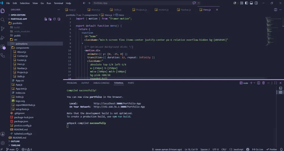This screenshot has height=151, width=284.
Task: Click New File icon in PORTFOLIO-APP header
Action: coord(46,19)
